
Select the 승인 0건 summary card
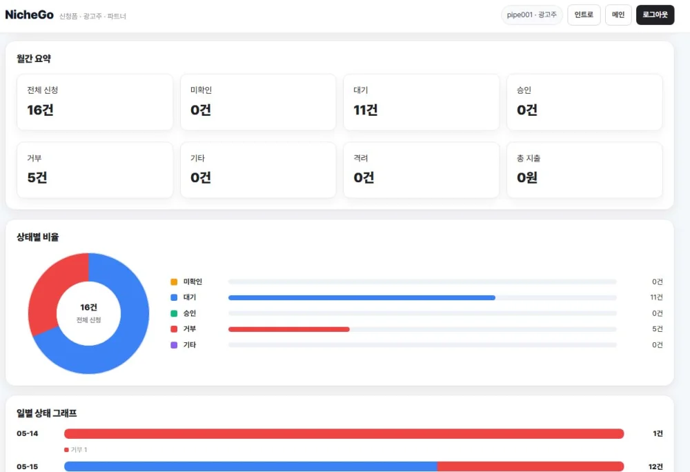point(584,102)
